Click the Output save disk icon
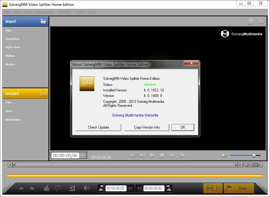Viewport: 270px width, 197px height. pyautogui.click(x=43, y=93)
